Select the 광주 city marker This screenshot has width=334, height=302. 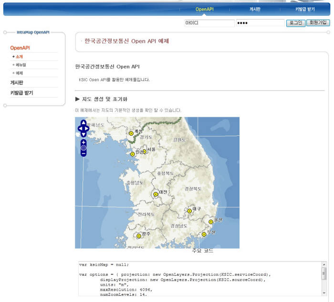pyautogui.click(x=139, y=236)
